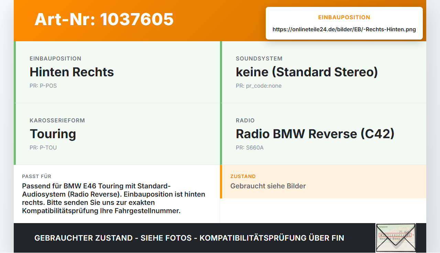440x253 pixels.
Task: Click the RADIO label
Action: tap(245, 120)
